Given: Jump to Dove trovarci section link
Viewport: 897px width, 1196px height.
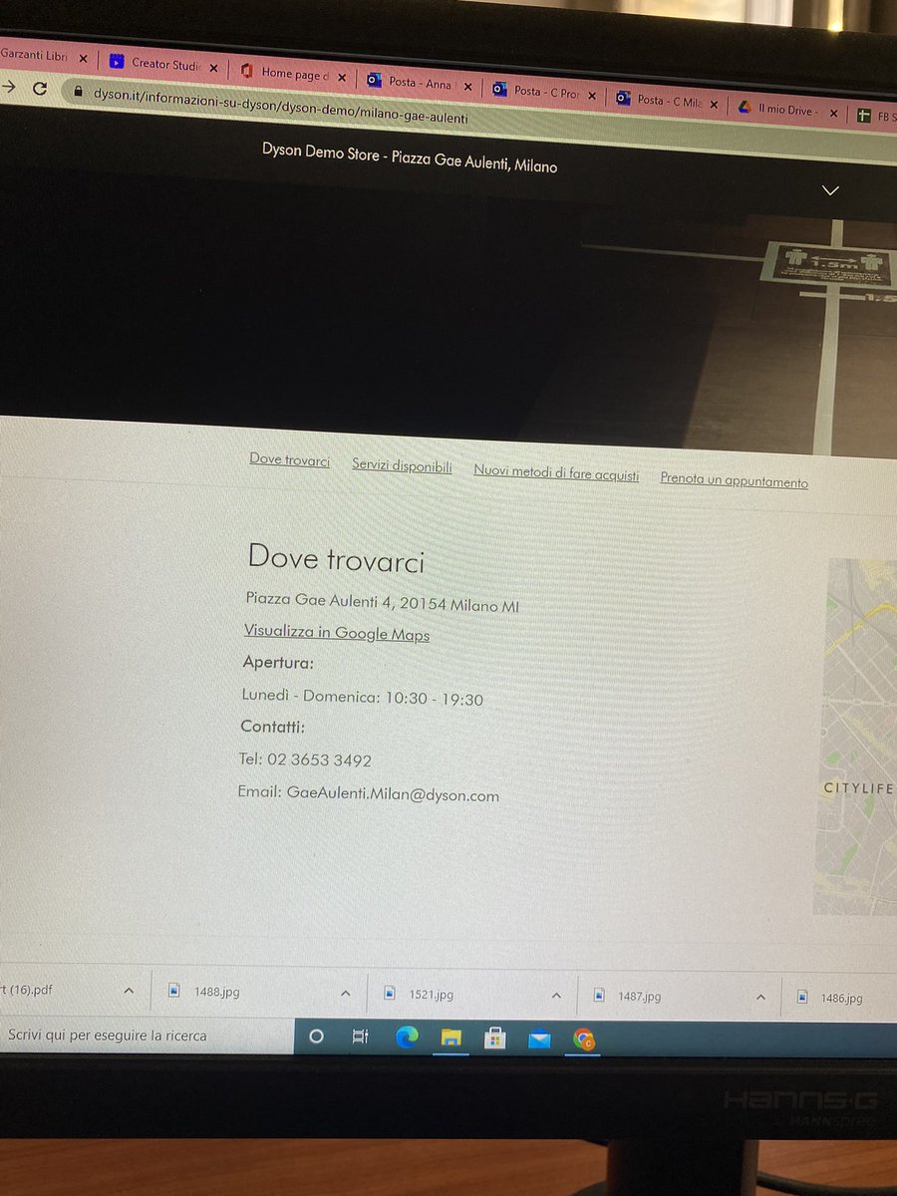Looking at the screenshot, I should 290,460.
